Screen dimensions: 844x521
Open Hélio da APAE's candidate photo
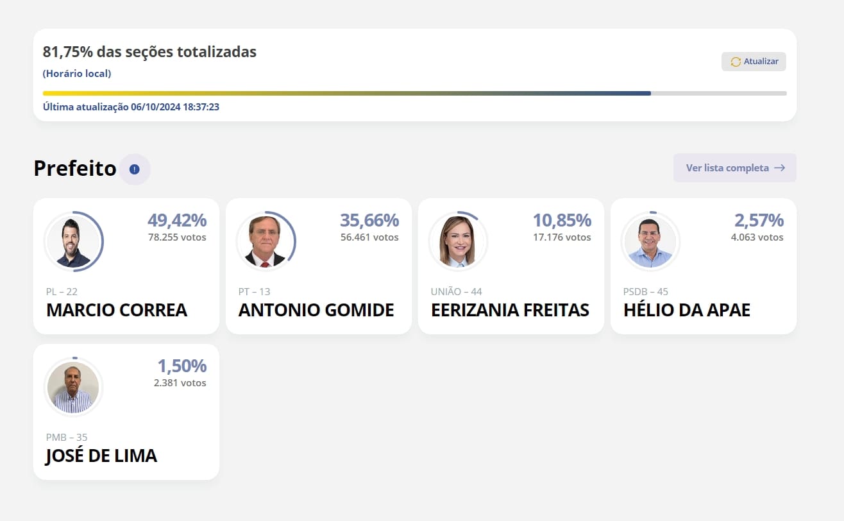[x=650, y=242]
